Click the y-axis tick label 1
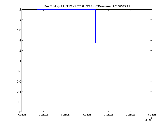 tap(20, 61)
